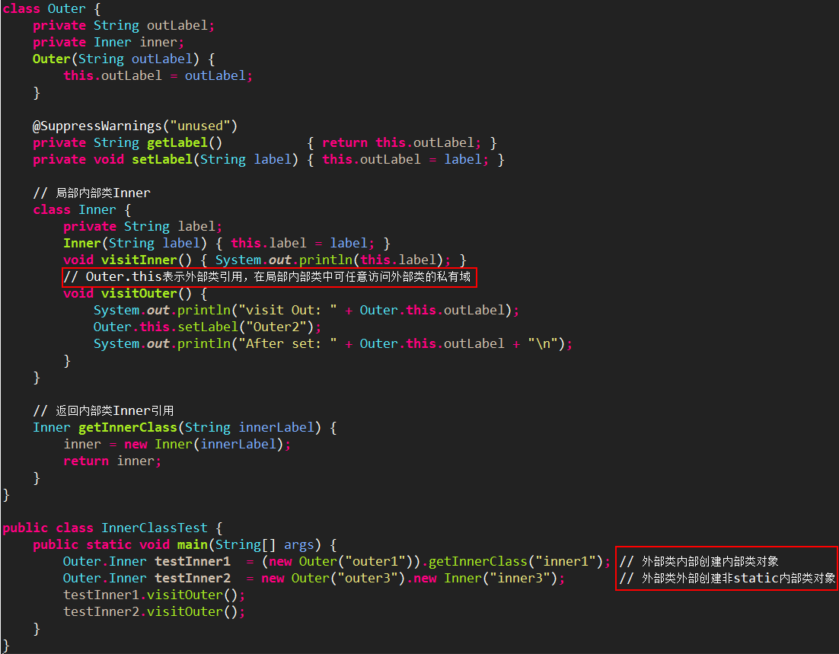Click the 'this.outLabel = outLabel;' assignment
The width and height of the screenshot is (839, 654).
point(158,75)
